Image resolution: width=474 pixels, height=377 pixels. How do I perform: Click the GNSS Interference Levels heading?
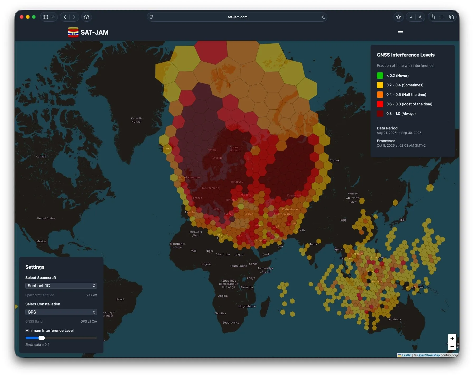click(406, 55)
